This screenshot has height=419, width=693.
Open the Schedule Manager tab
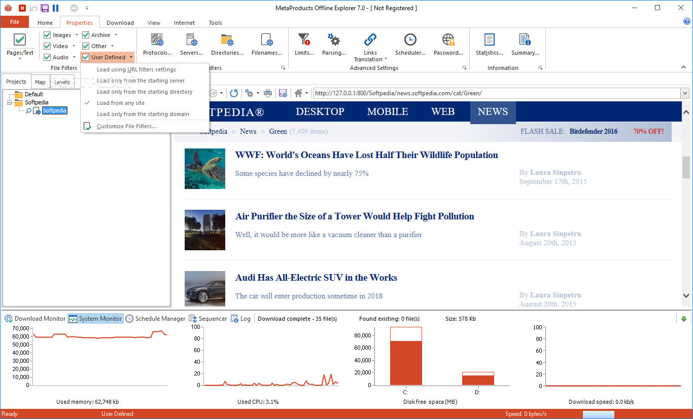156,319
